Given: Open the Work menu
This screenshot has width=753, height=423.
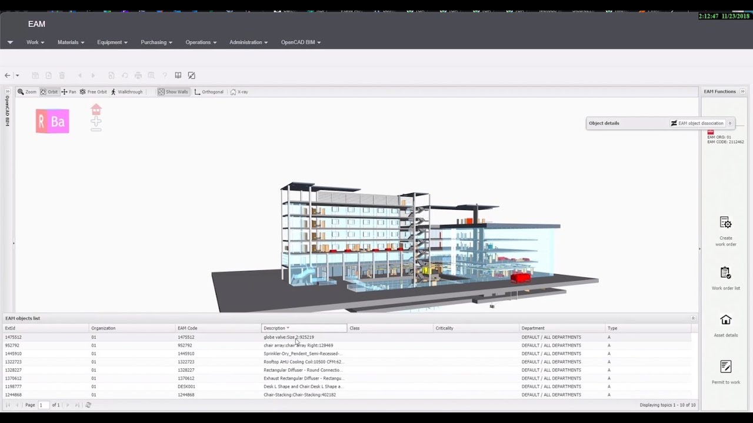Looking at the screenshot, I should pyautogui.click(x=35, y=42).
